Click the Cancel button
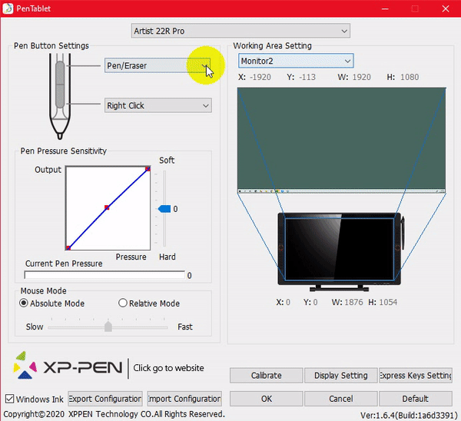 click(340, 399)
